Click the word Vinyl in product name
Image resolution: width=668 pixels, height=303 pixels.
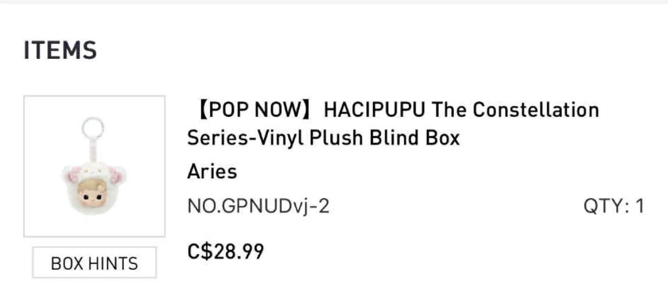283,138
